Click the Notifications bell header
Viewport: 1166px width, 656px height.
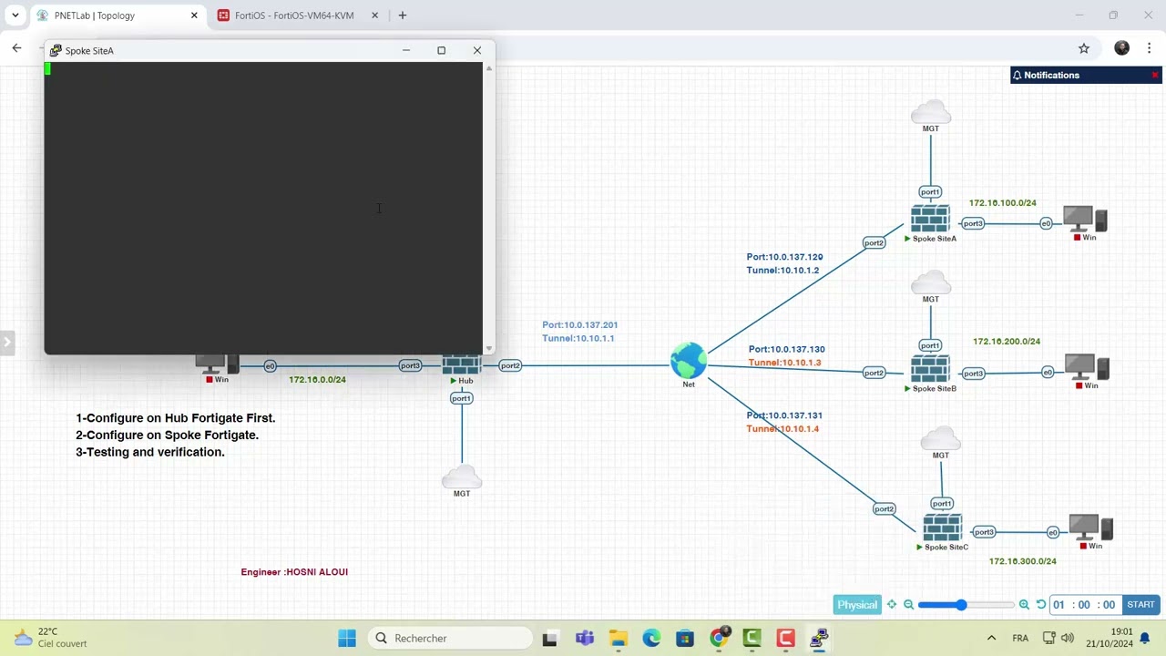click(1046, 75)
